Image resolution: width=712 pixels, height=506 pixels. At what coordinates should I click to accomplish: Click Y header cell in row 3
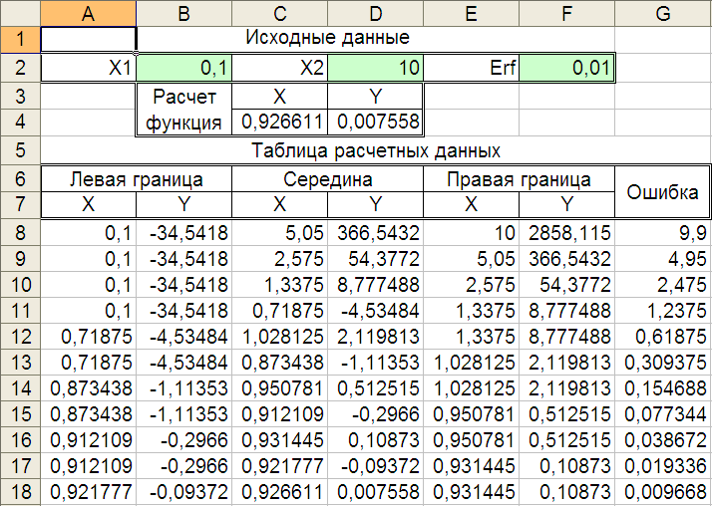[376, 97]
